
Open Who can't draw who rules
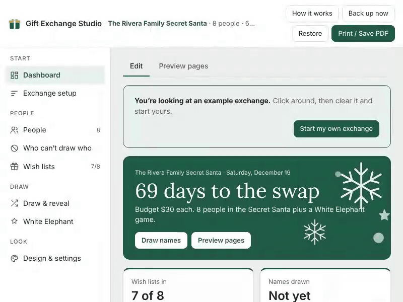pos(55,148)
